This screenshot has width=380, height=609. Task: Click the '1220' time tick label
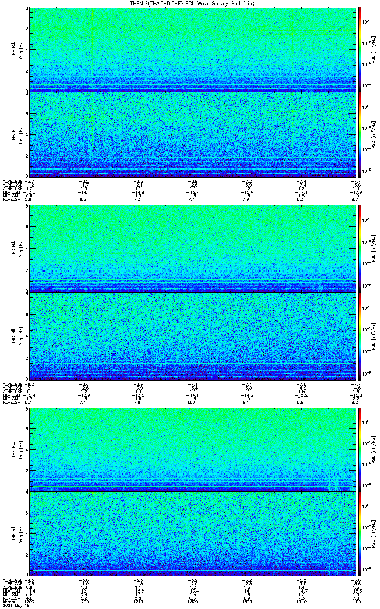84,601
